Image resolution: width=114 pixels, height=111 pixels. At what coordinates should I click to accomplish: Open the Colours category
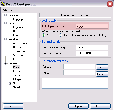point(18,59)
